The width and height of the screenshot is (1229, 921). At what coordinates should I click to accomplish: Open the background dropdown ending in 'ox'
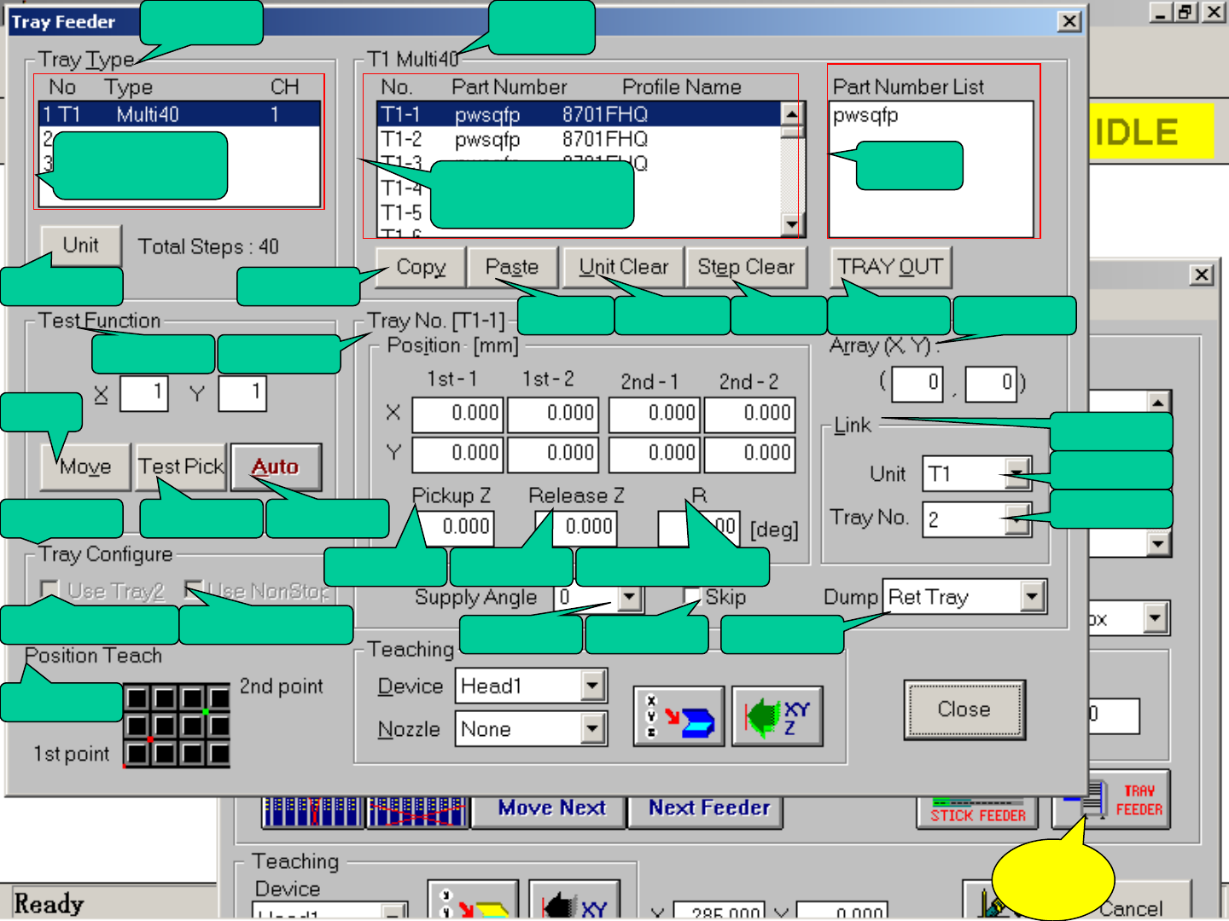[x=1156, y=618]
